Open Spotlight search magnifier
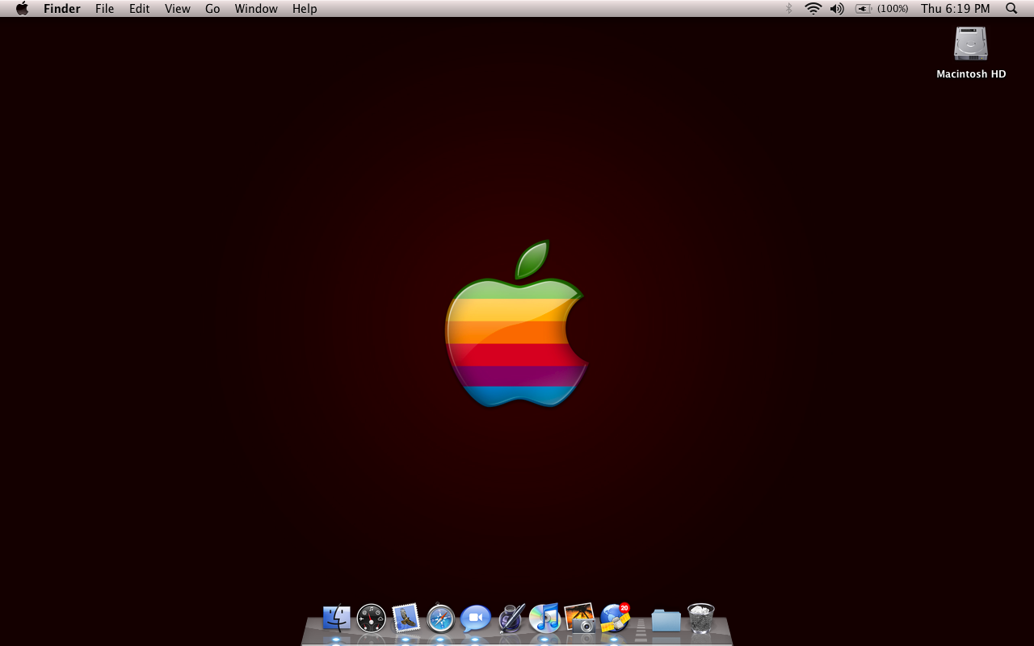Viewport: 1034px width, 646px height. point(1011,9)
